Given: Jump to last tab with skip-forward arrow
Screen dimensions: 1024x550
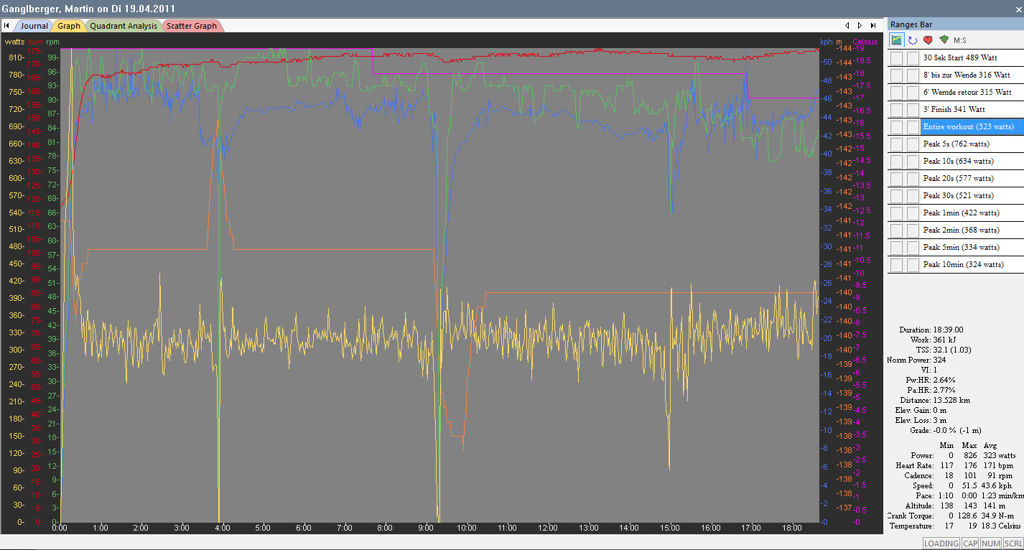Looking at the screenshot, I should pyautogui.click(x=872, y=26).
